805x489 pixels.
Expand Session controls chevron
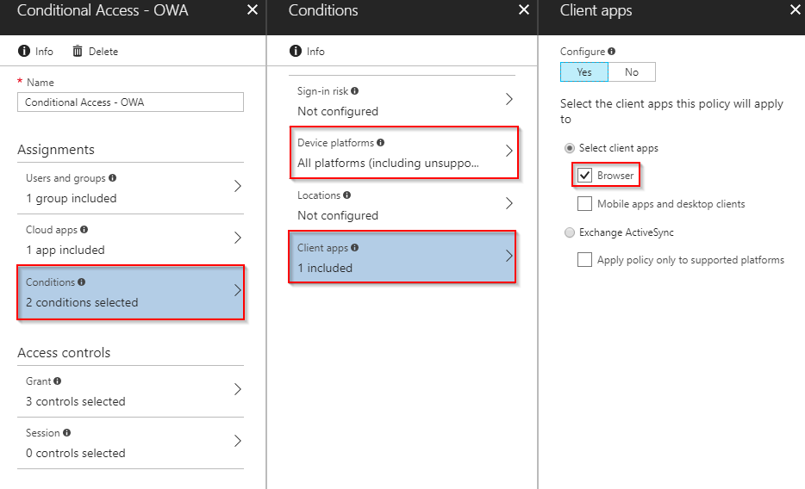tap(238, 442)
